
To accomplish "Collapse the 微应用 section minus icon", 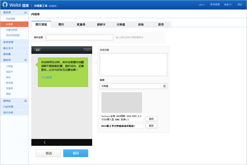I will tap(26, 60).
